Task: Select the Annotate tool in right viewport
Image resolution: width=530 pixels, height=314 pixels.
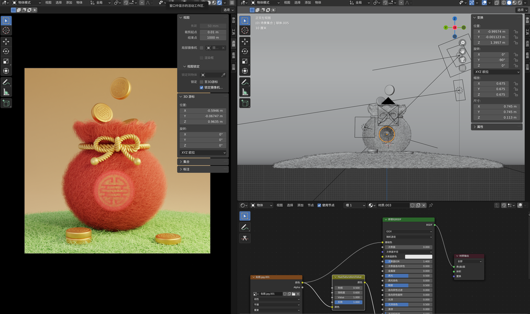Action: coord(245,82)
